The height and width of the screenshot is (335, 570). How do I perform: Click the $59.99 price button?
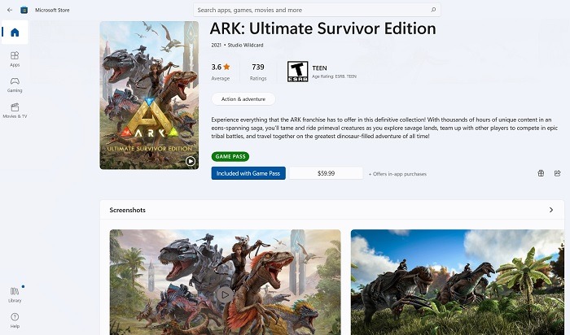(x=326, y=173)
